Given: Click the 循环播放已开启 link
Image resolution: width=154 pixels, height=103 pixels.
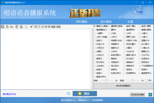Looking at the screenshot, I should [9, 94].
